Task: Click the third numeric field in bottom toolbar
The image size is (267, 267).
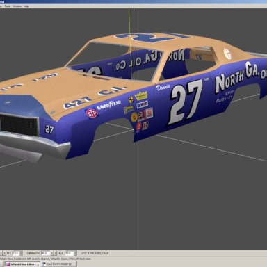Action: click(x=69, y=253)
